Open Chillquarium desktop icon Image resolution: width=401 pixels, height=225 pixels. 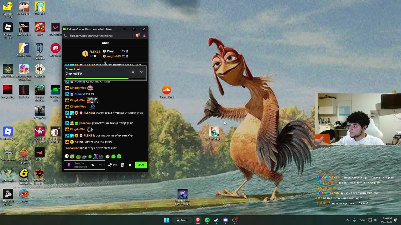pyautogui.click(x=8, y=154)
